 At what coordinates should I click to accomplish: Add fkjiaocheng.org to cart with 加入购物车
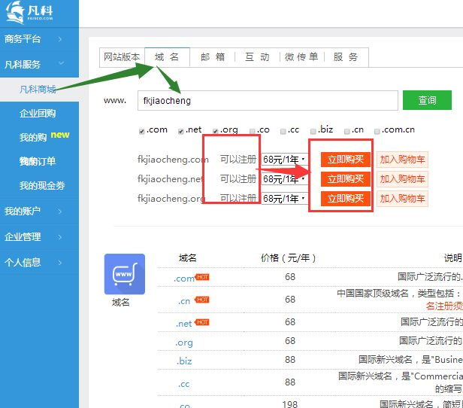[402, 199]
